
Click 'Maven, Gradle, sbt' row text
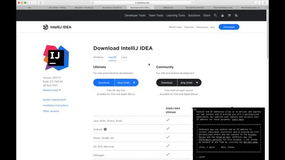103,138
